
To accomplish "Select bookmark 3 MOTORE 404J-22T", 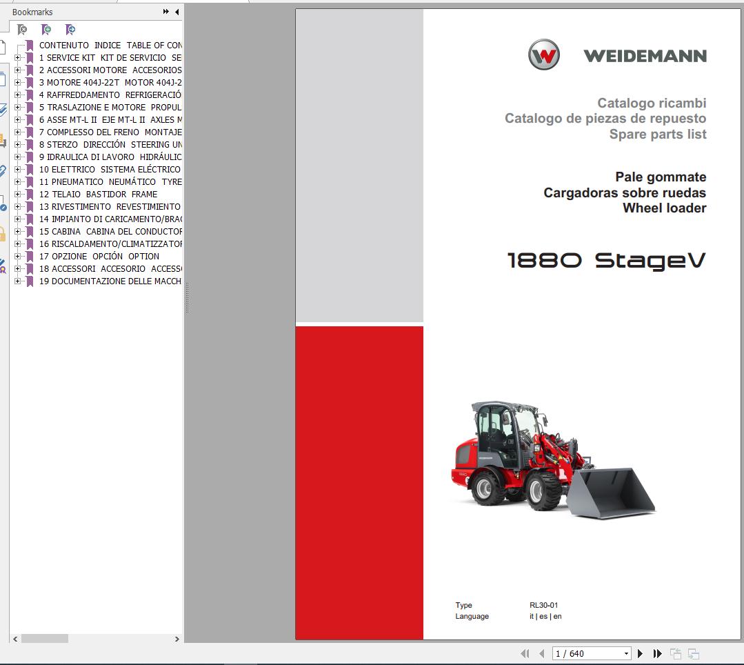I will [110, 82].
